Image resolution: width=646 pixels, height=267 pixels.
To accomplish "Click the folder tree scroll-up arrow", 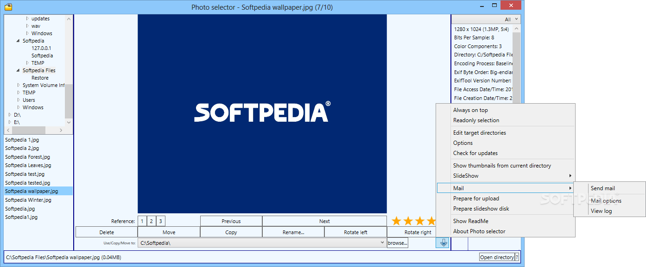I will pyautogui.click(x=69, y=19).
